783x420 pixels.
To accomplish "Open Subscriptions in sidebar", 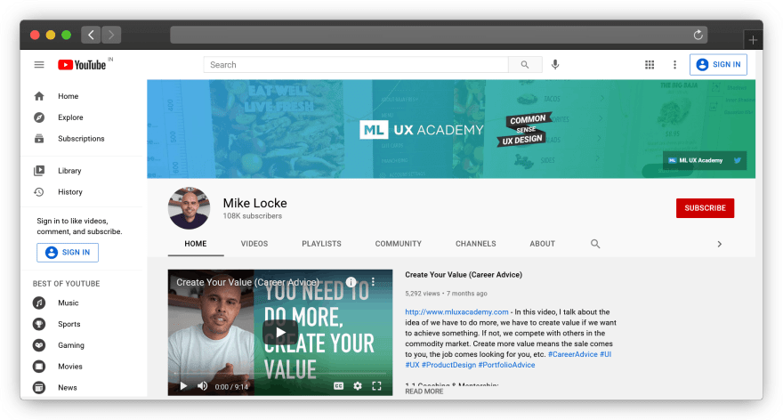I will tap(82, 138).
